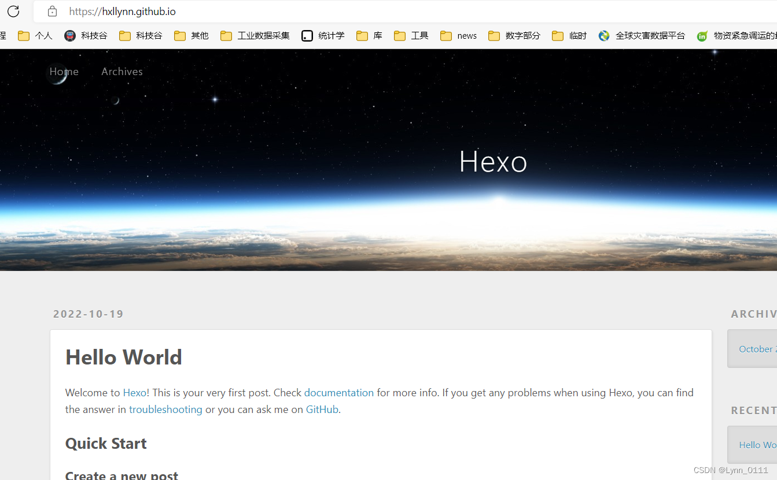Open Archives in blog navigation

[x=122, y=72]
